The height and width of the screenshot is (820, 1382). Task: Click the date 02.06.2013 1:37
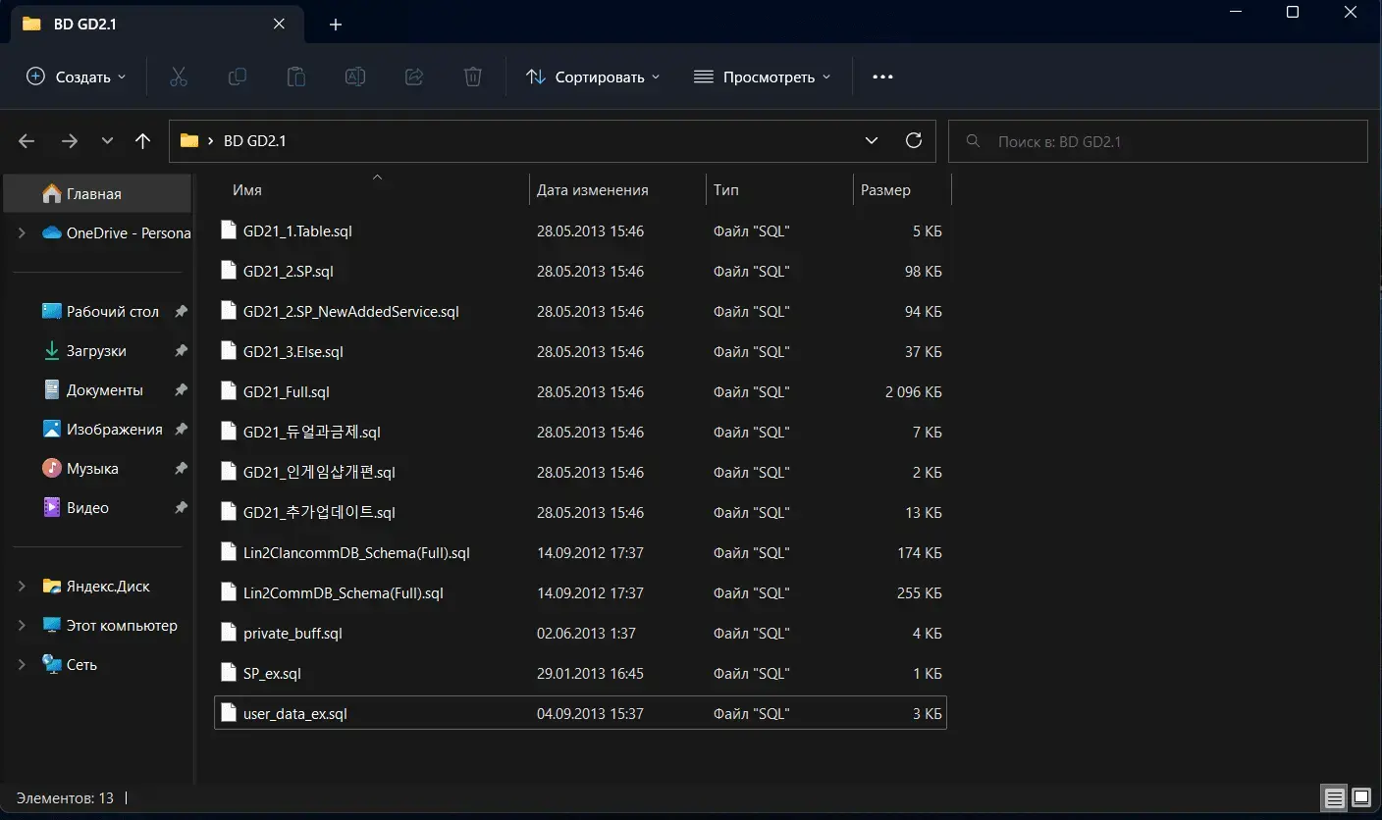[x=586, y=633]
